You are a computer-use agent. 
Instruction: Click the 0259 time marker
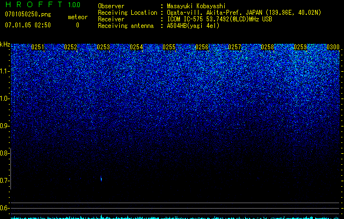click(300, 47)
